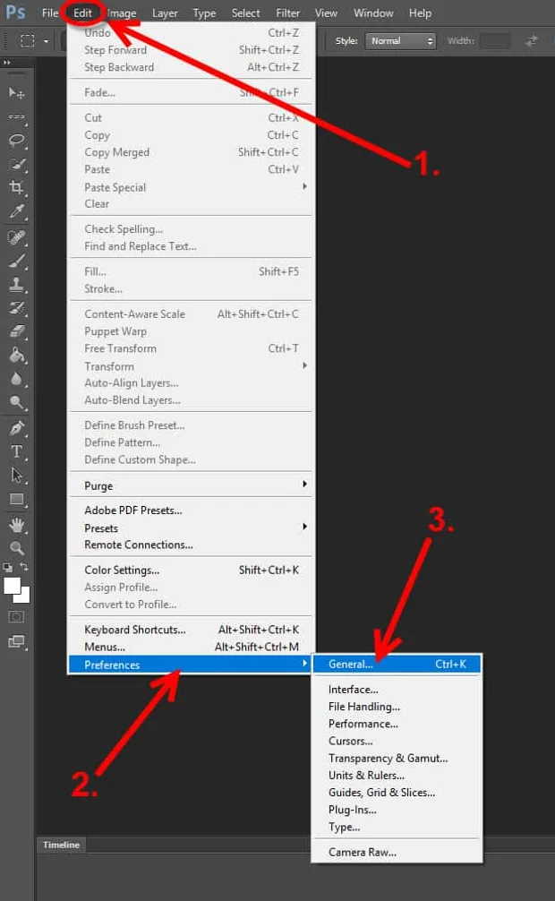Select the Clone Stamp tool
The image size is (555, 901).
point(16,284)
